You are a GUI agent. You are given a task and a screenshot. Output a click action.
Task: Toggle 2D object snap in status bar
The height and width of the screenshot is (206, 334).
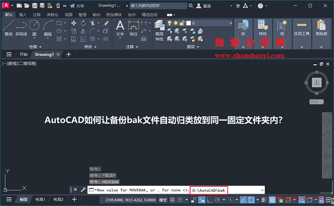pyautogui.click(x=251, y=200)
